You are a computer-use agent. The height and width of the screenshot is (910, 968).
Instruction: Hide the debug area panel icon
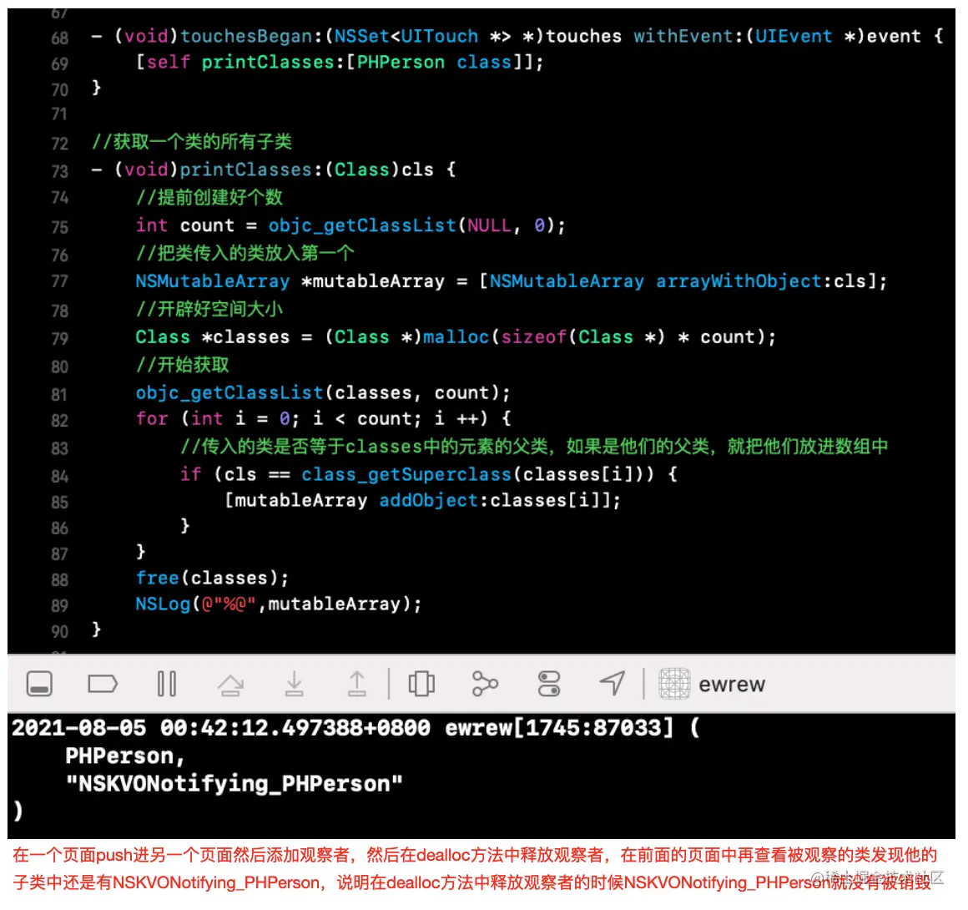click(x=39, y=684)
